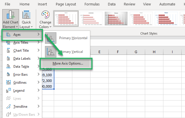Click the Trendline icon in menu
185x118 pixels.
[x=8, y=107]
